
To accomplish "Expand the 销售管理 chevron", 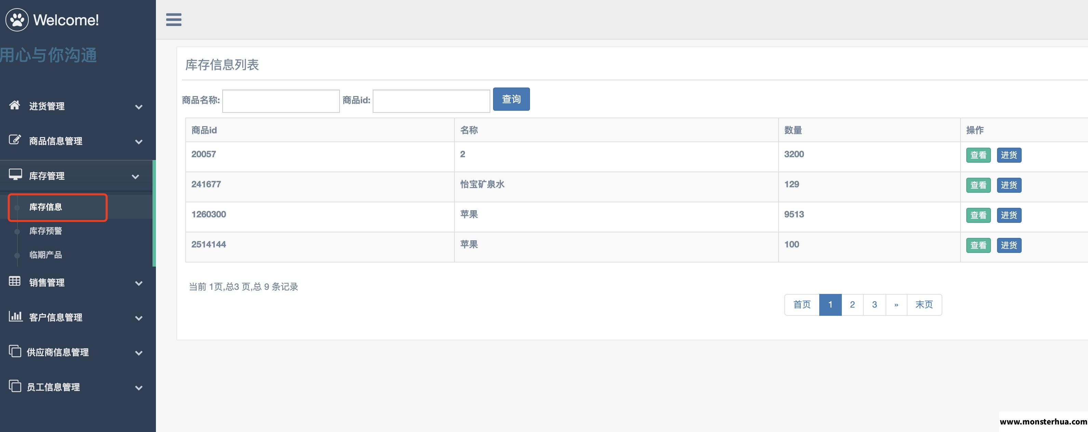I will click(138, 283).
